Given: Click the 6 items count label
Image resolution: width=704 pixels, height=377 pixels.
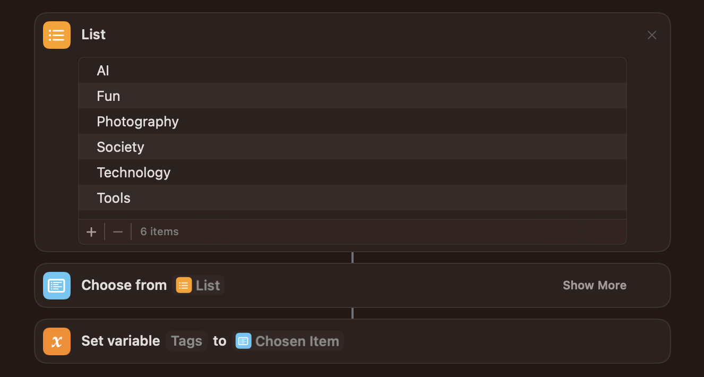Looking at the screenshot, I should tap(159, 232).
